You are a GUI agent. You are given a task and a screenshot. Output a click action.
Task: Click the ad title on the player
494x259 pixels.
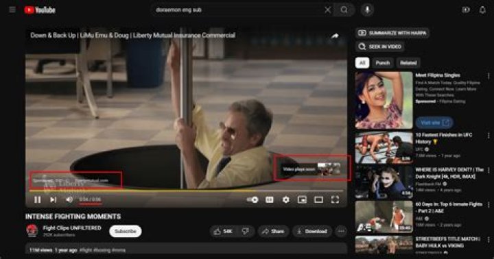pyautogui.click(x=132, y=35)
